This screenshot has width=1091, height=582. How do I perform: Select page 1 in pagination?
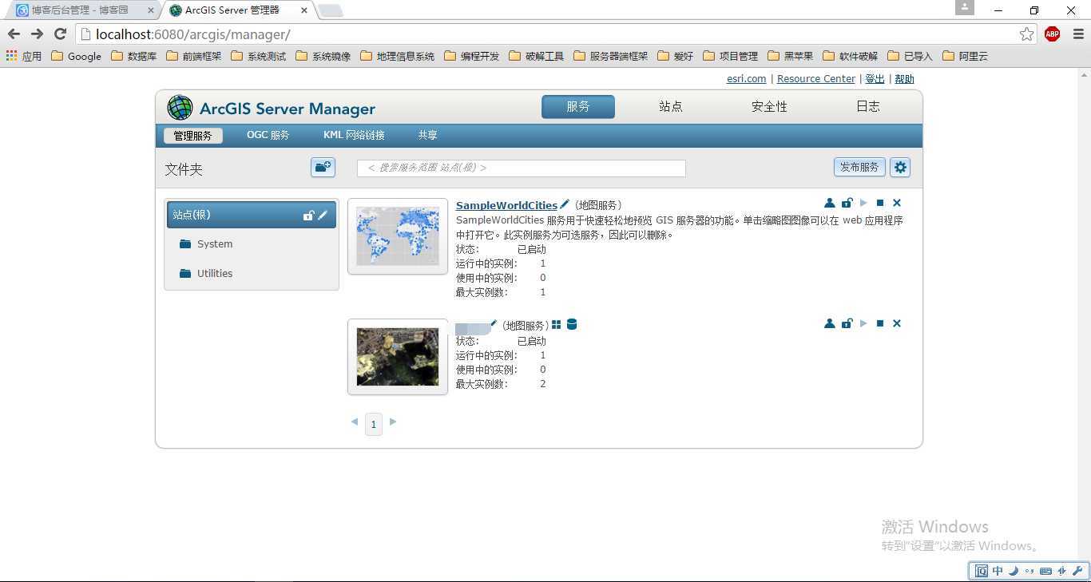coord(373,424)
